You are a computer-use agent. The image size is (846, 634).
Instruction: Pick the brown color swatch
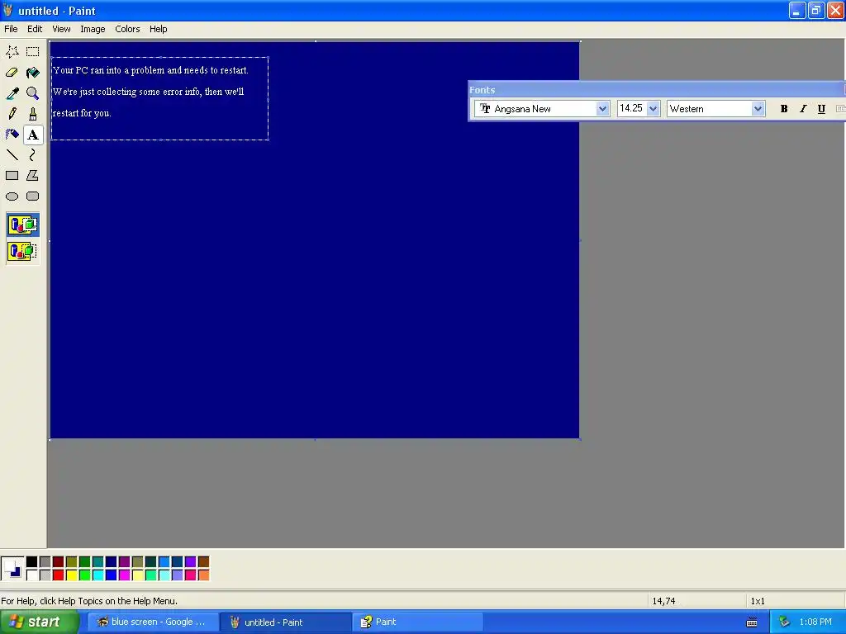(x=203, y=562)
